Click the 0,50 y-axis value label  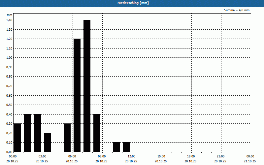(9, 105)
